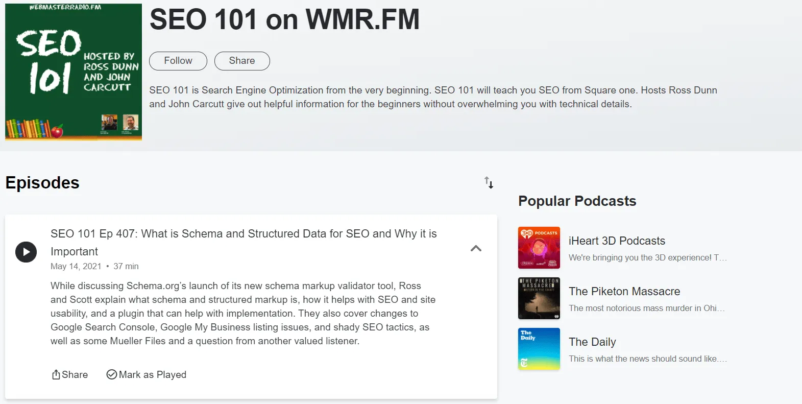Click The Daily podcast cover icon
The image size is (802, 404).
pyautogui.click(x=539, y=349)
